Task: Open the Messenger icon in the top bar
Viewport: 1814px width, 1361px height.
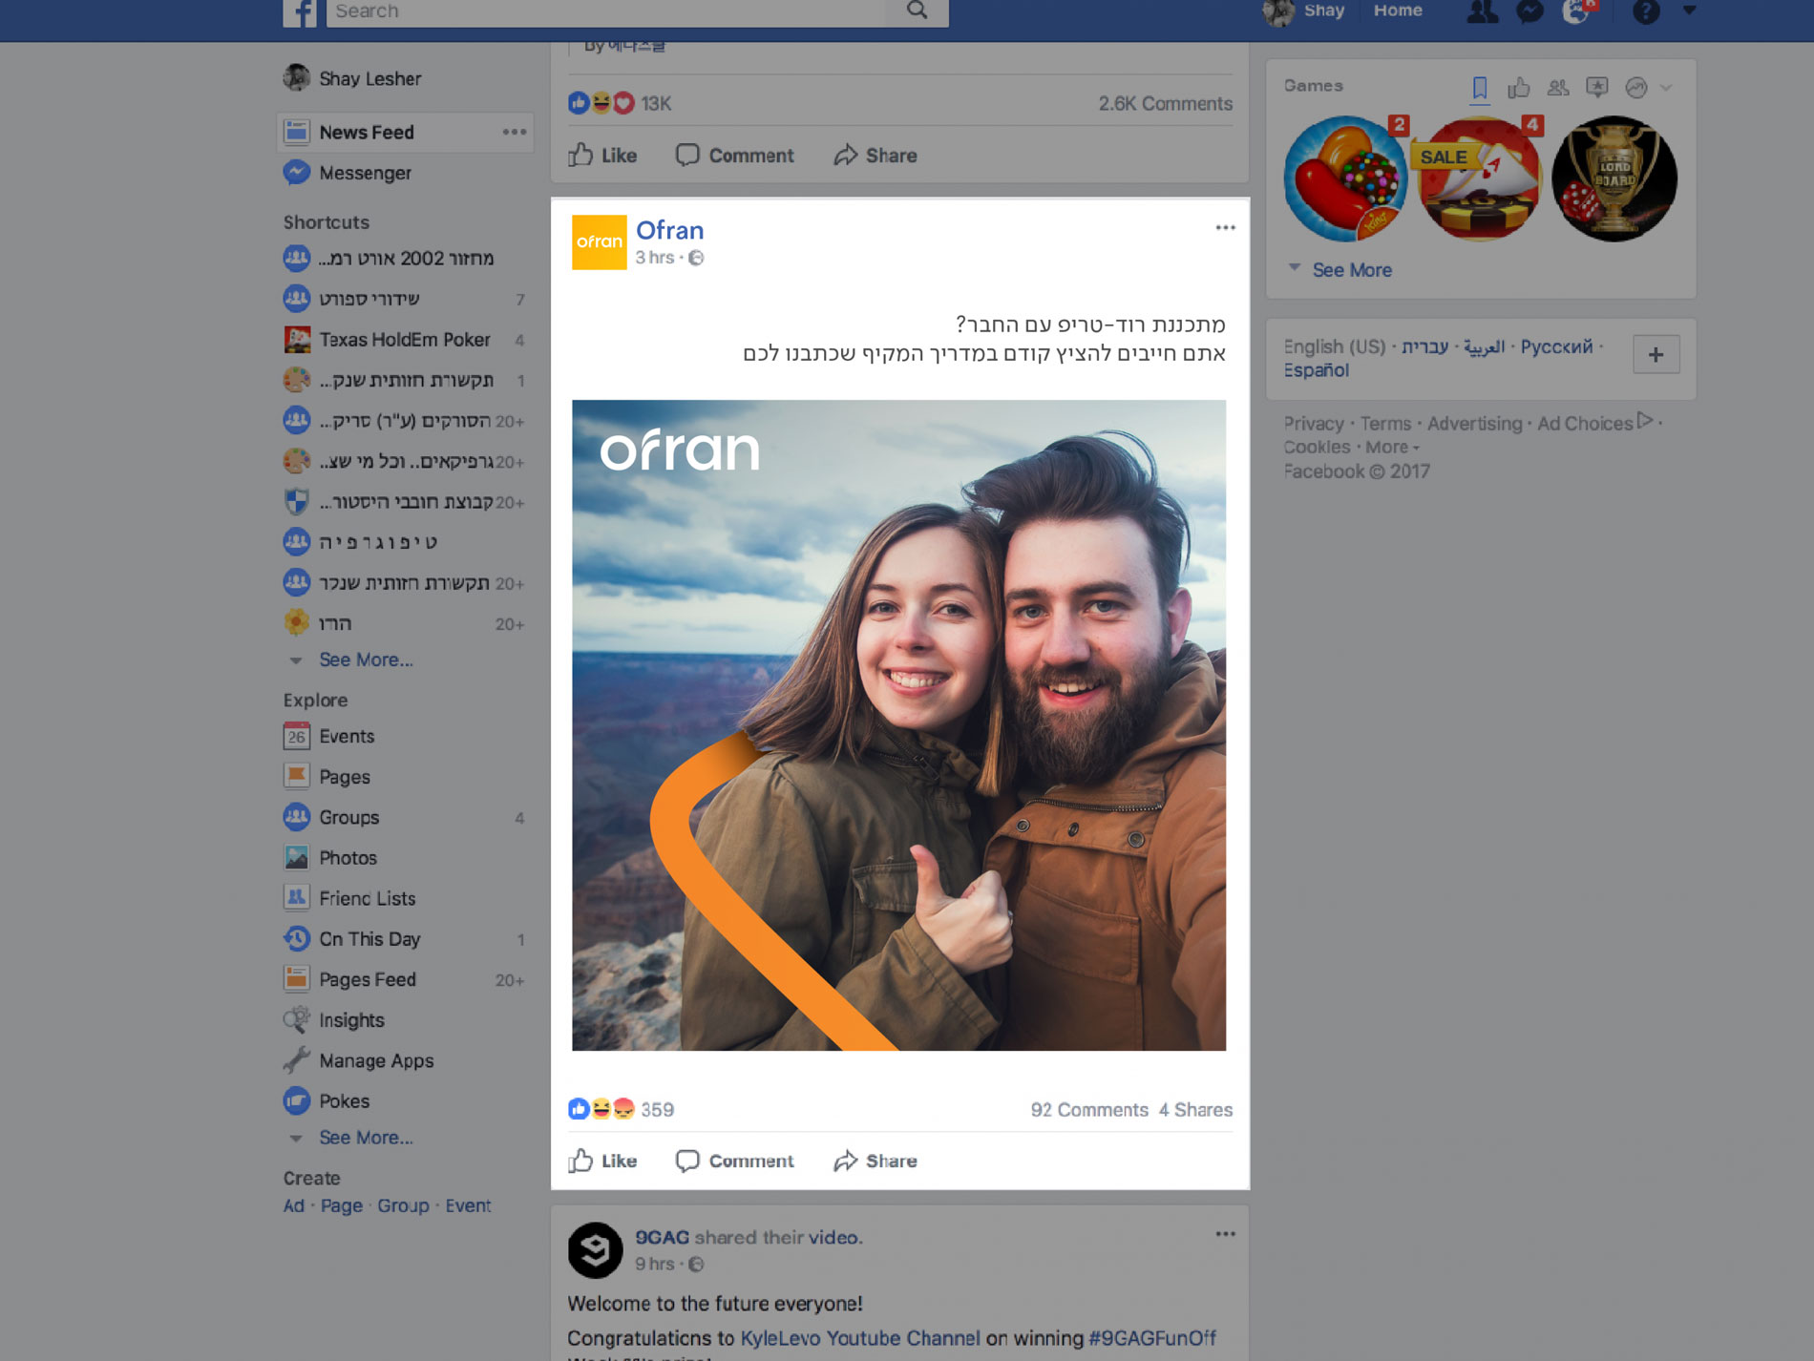Action: click(1530, 11)
